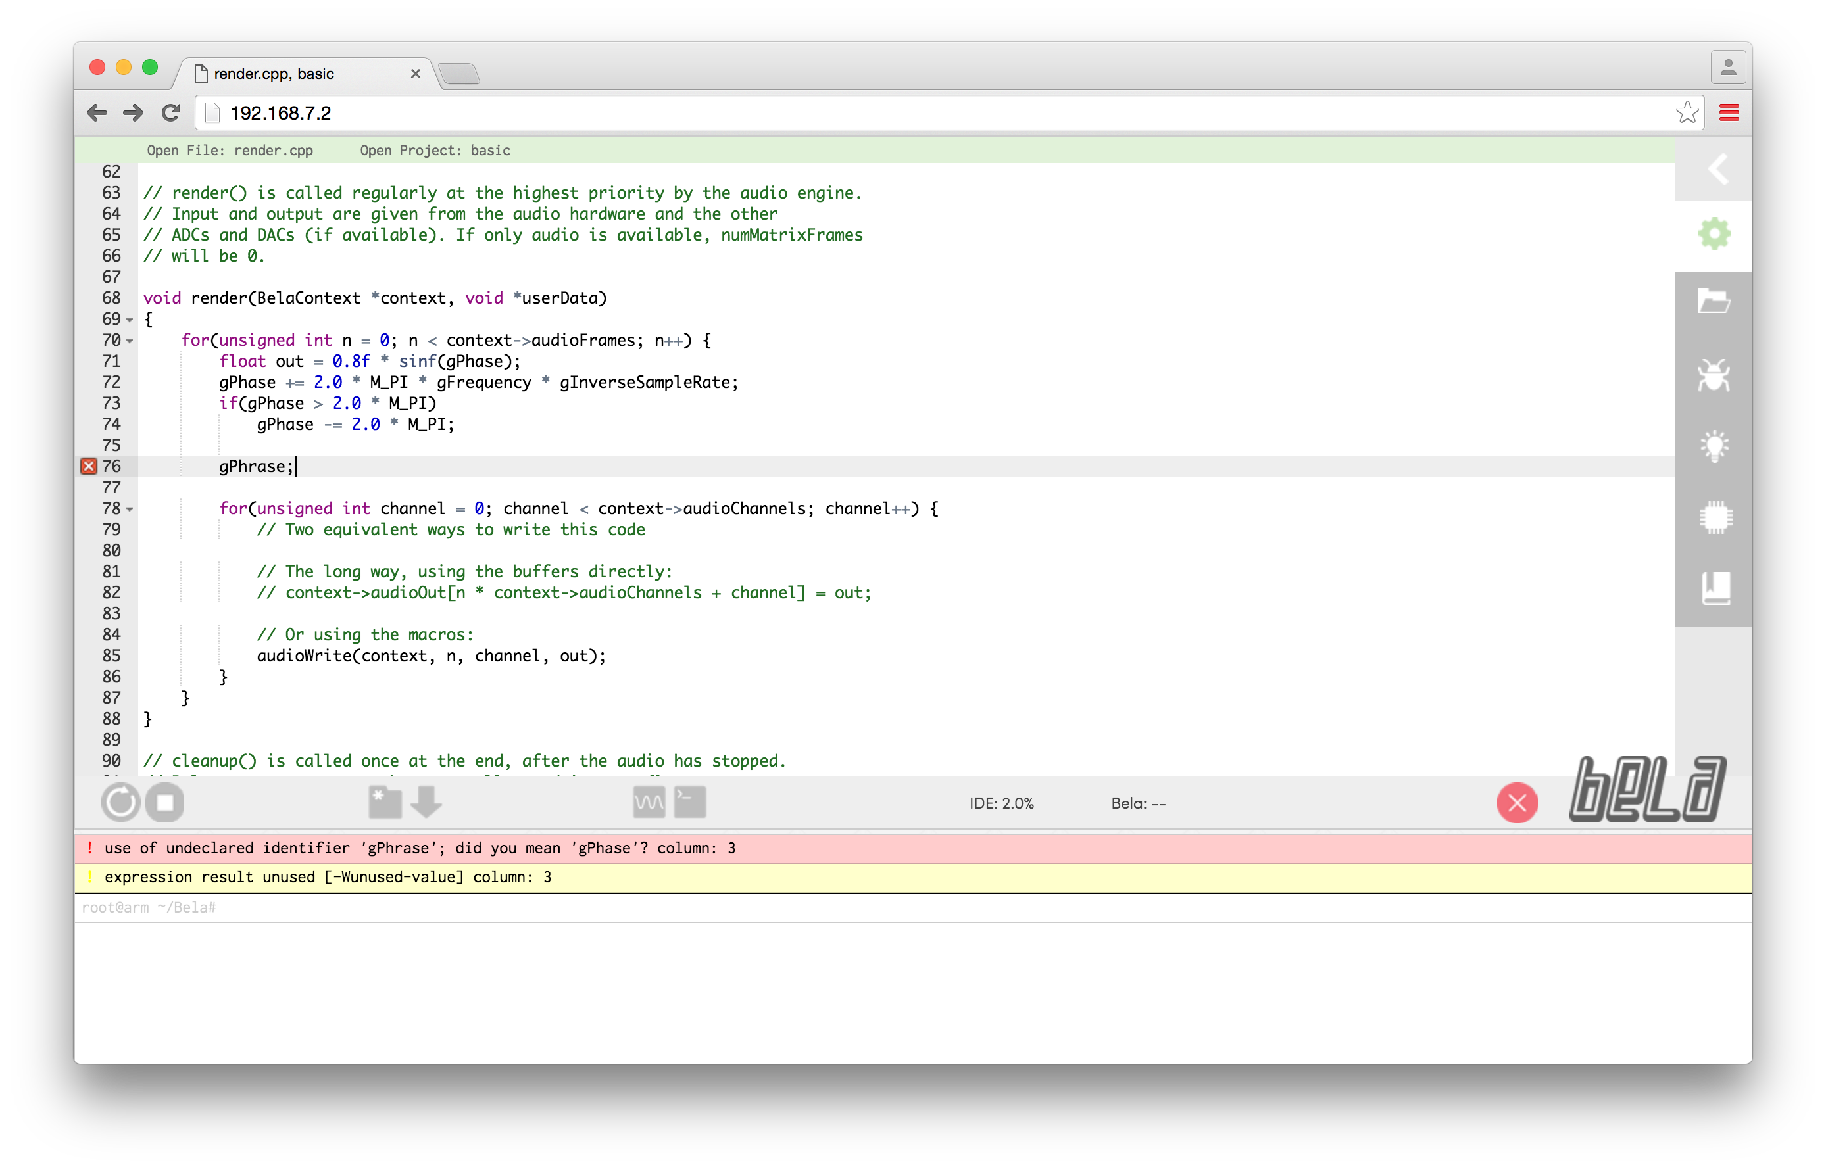The image size is (1826, 1169).
Task: Toggle the console terminal icon
Action: (690, 802)
